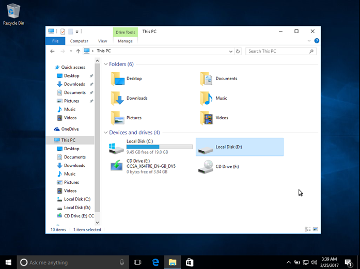The height and width of the screenshot is (269, 360).
Task: Select the Downloads folder icon
Action: point(118,98)
